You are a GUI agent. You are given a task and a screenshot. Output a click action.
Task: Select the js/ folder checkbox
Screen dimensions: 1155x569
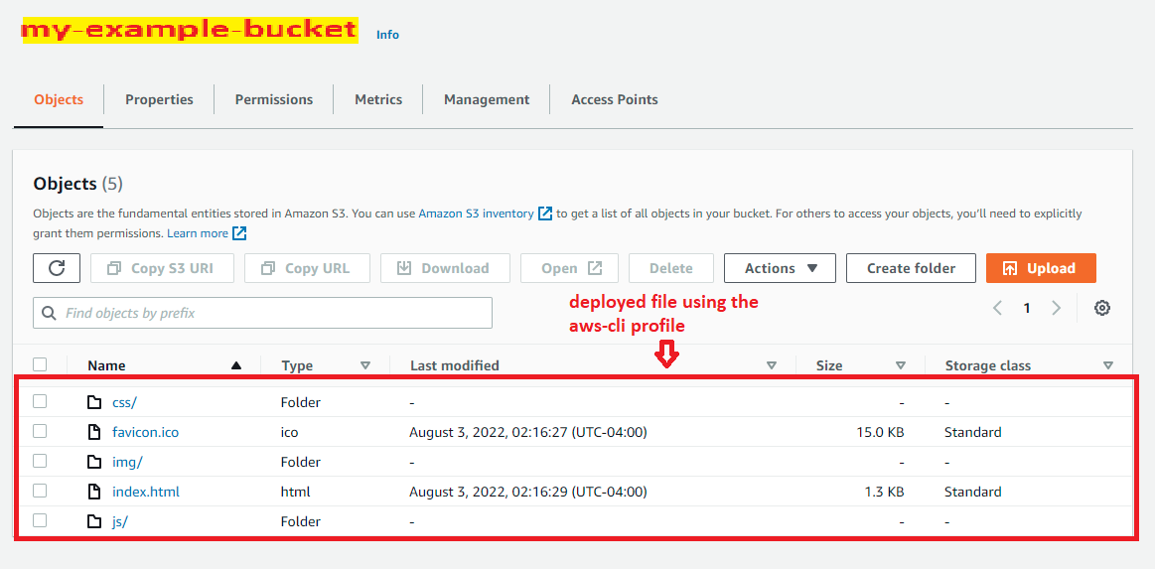click(x=40, y=520)
